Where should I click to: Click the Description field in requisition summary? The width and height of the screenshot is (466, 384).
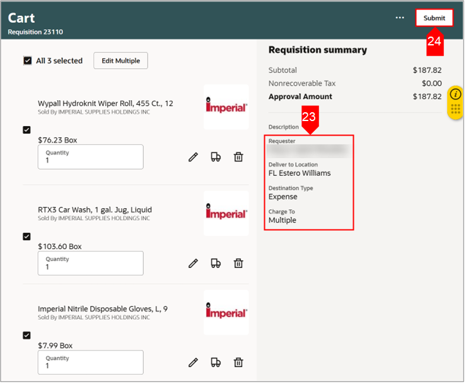(x=284, y=127)
